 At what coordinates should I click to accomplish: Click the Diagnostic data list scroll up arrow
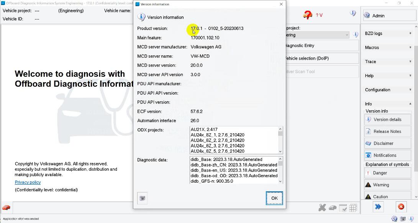(280, 159)
